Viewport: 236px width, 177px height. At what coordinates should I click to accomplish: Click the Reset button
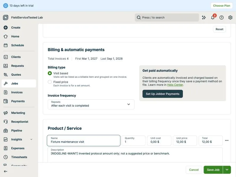click(219, 29)
